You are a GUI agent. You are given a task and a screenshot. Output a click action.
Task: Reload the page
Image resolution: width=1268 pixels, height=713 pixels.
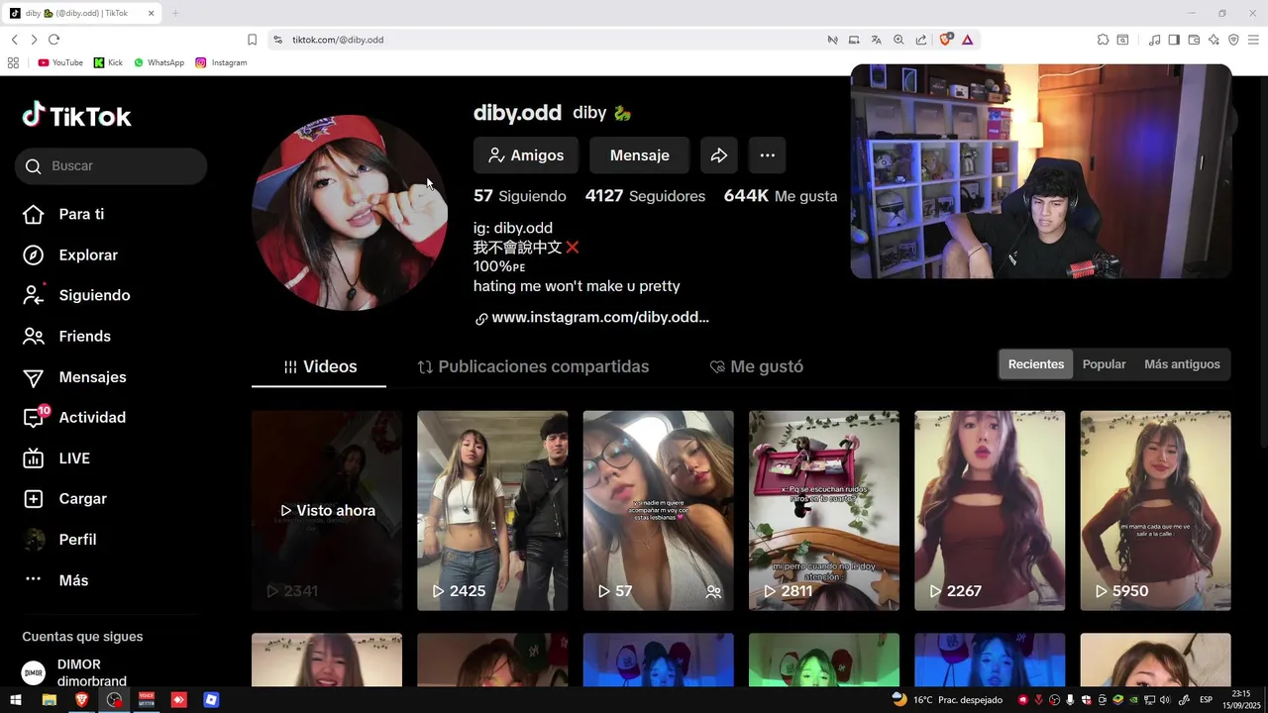point(53,40)
